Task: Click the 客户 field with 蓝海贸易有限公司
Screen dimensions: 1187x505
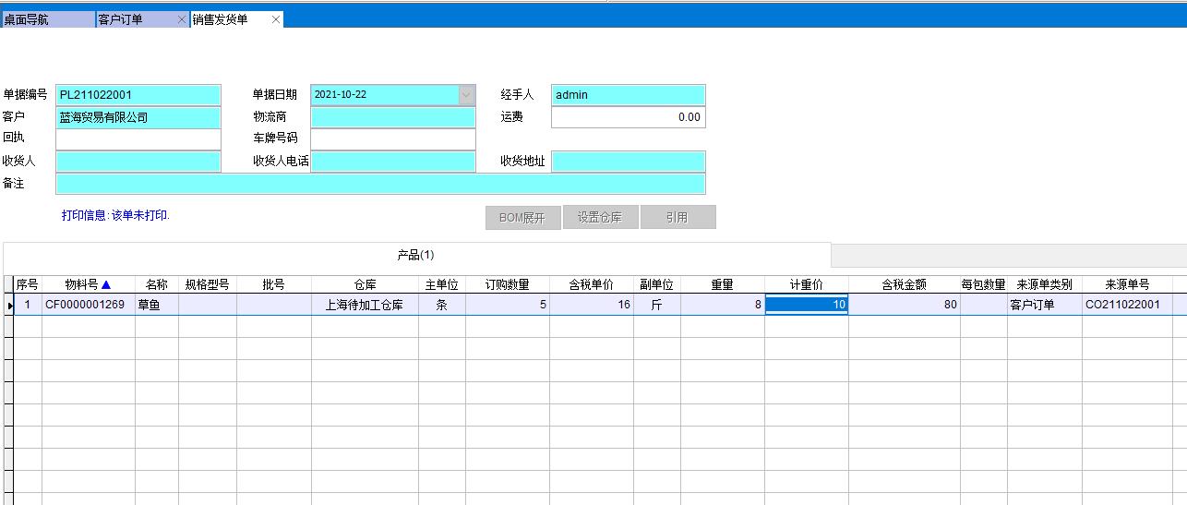Action: [x=138, y=117]
